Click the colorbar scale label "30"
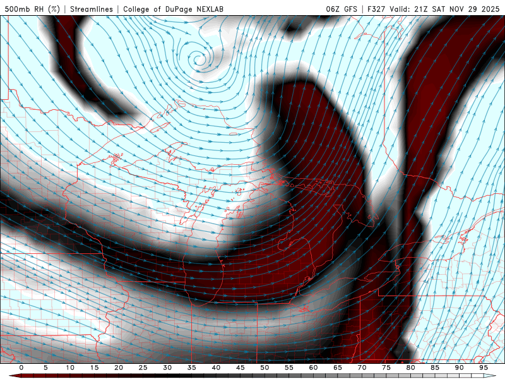Image resolution: width=505 pixels, height=379 pixels. [x=167, y=368]
